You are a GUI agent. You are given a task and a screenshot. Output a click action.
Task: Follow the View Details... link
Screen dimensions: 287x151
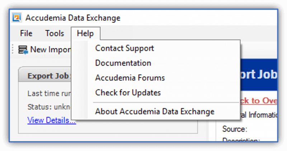point(52,120)
